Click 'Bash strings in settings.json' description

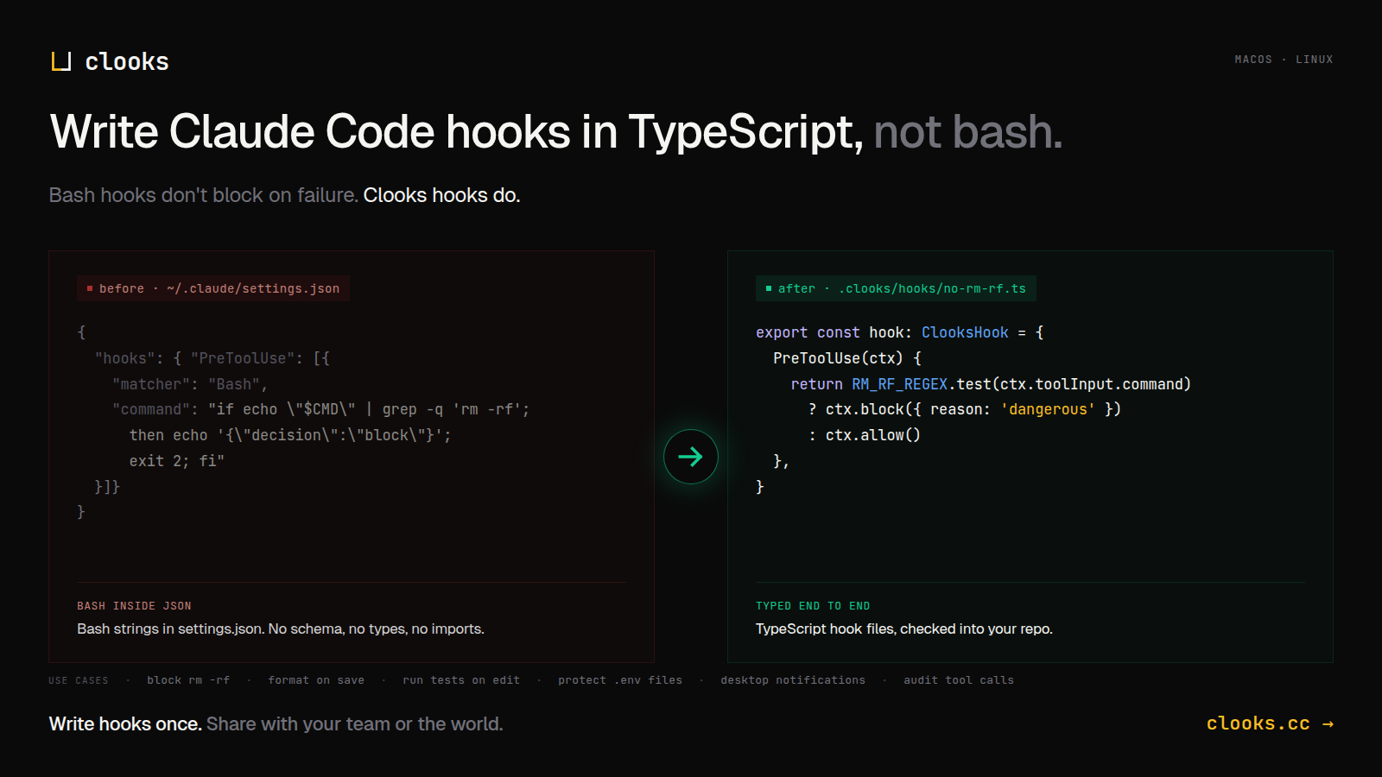pos(281,629)
